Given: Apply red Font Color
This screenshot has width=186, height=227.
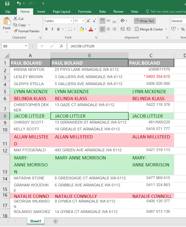Looking at the screenshot, I should coord(91,29).
